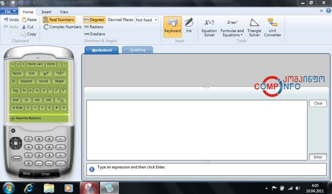Show hidden system tray icons
Image resolution: width=332 pixels, height=194 pixels.
(266, 188)
